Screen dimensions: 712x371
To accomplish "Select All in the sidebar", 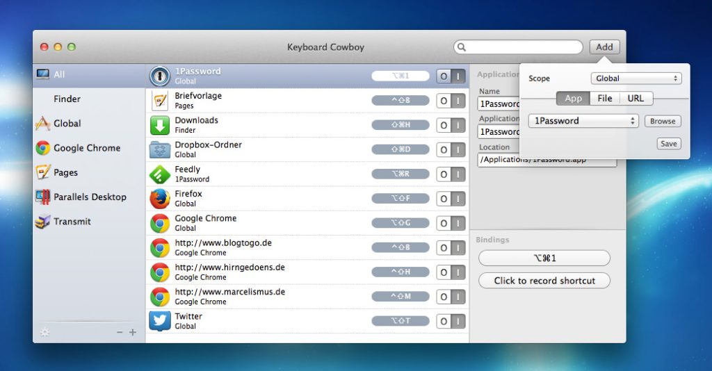I will [x=89, y=74].
